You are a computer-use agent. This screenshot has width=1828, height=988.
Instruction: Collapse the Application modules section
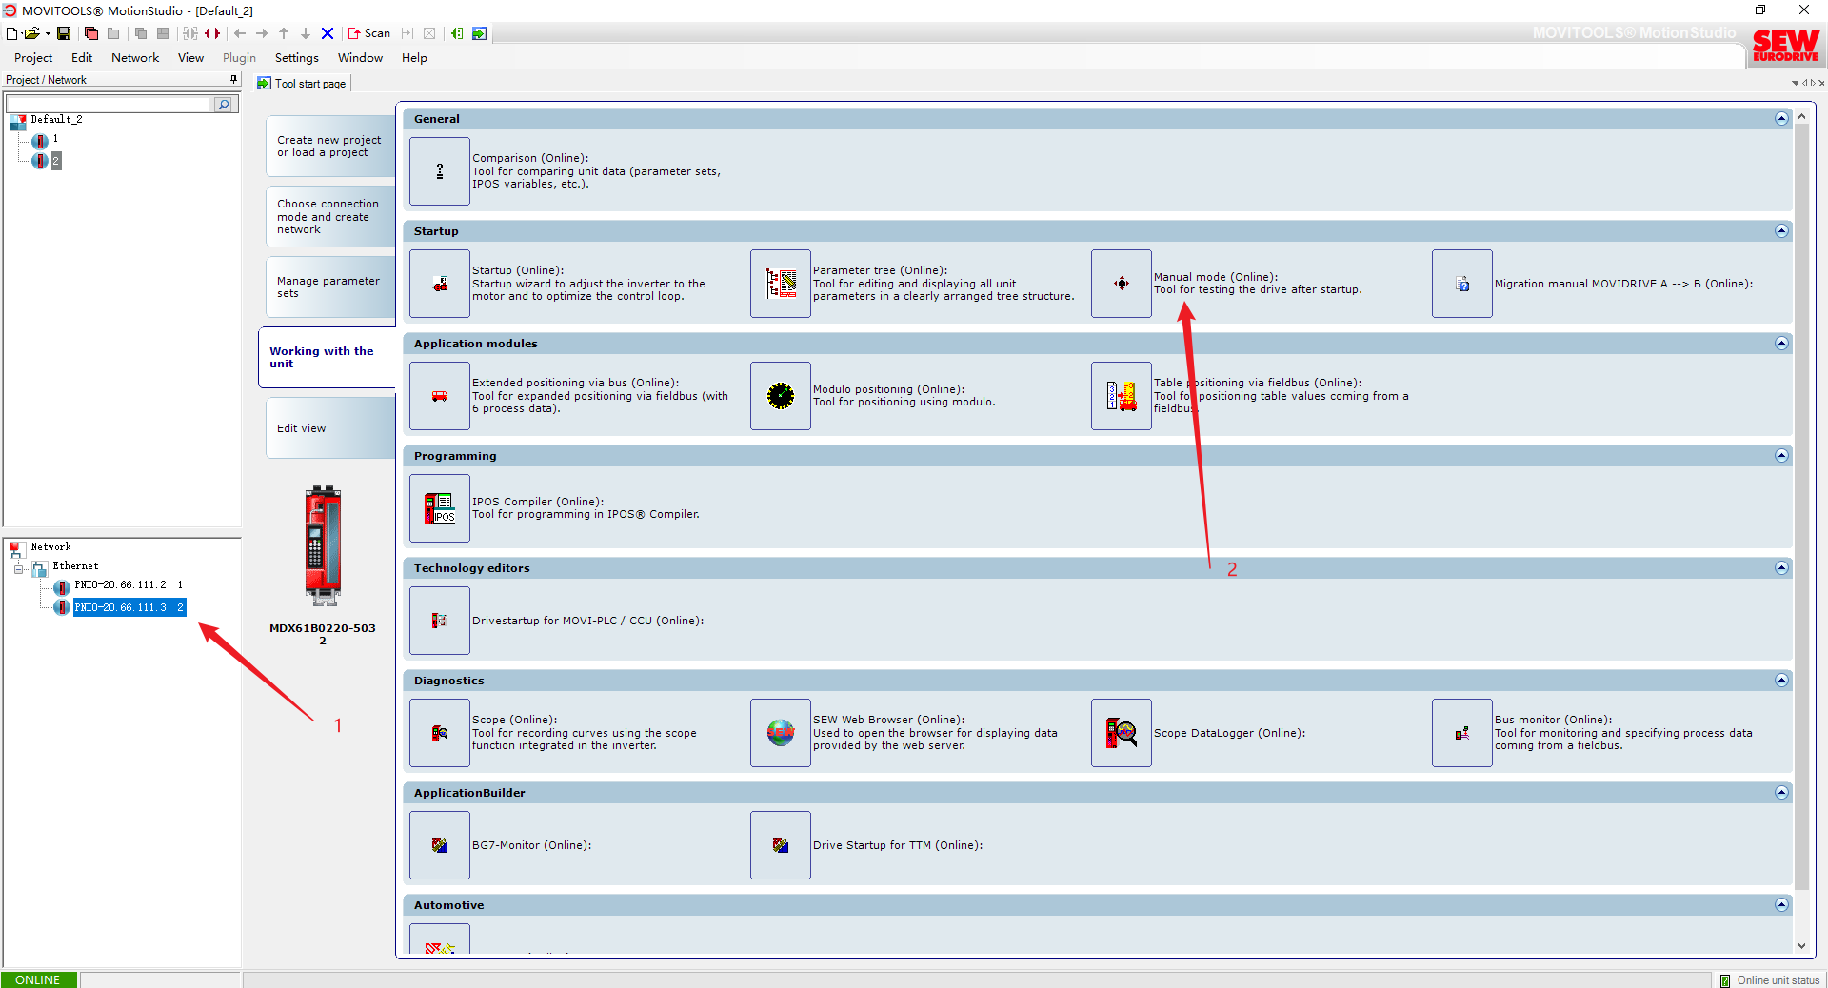pos(1781,344)
